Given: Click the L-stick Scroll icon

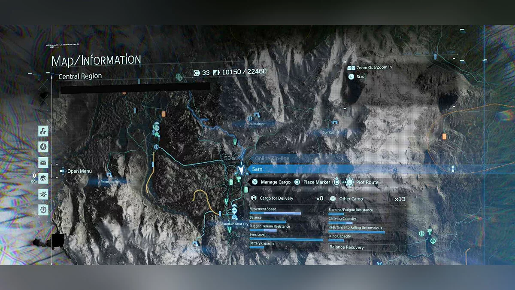Looking at the screenshot, I should [x=351, y=76].
